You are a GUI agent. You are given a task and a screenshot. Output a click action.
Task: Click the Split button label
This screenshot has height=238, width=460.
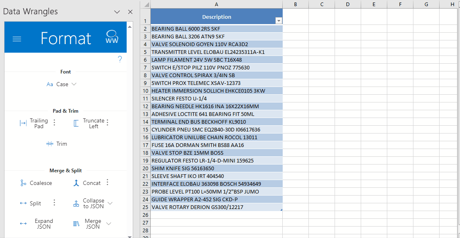36,203
